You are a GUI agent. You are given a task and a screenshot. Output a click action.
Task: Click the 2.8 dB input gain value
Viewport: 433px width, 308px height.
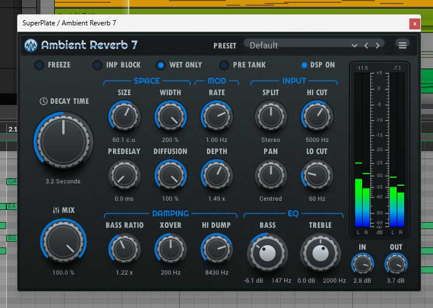362,281
